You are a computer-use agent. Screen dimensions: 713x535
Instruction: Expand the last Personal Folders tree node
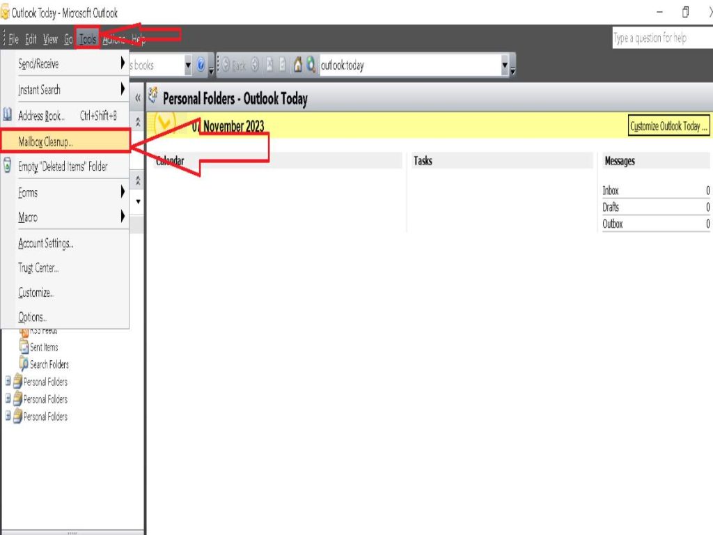click(x=8, y=415)
